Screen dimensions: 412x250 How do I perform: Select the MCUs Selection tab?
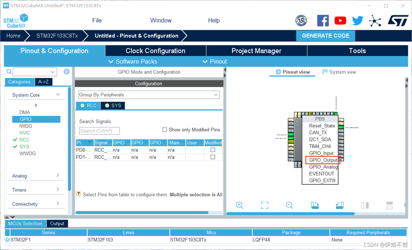tap(25, 223)
